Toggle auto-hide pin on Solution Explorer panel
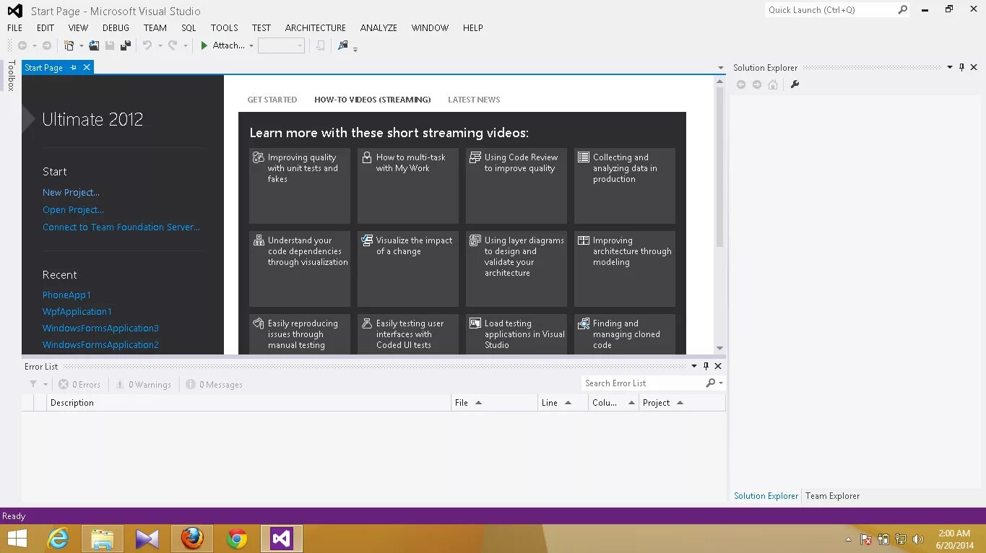Viewport: 986px width, 553px height. click(961, 67)
